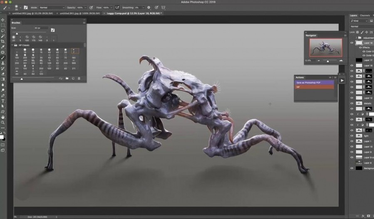
Task: Open the Smoothing value dropdown
Action: pyautogui.click(x=144, y=7)
